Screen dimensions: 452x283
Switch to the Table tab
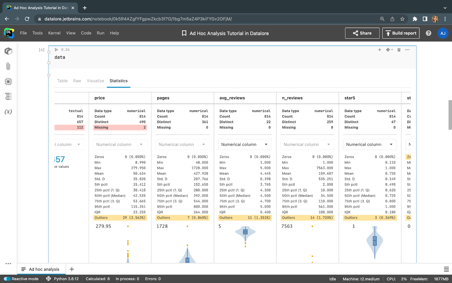click(62, 81)
